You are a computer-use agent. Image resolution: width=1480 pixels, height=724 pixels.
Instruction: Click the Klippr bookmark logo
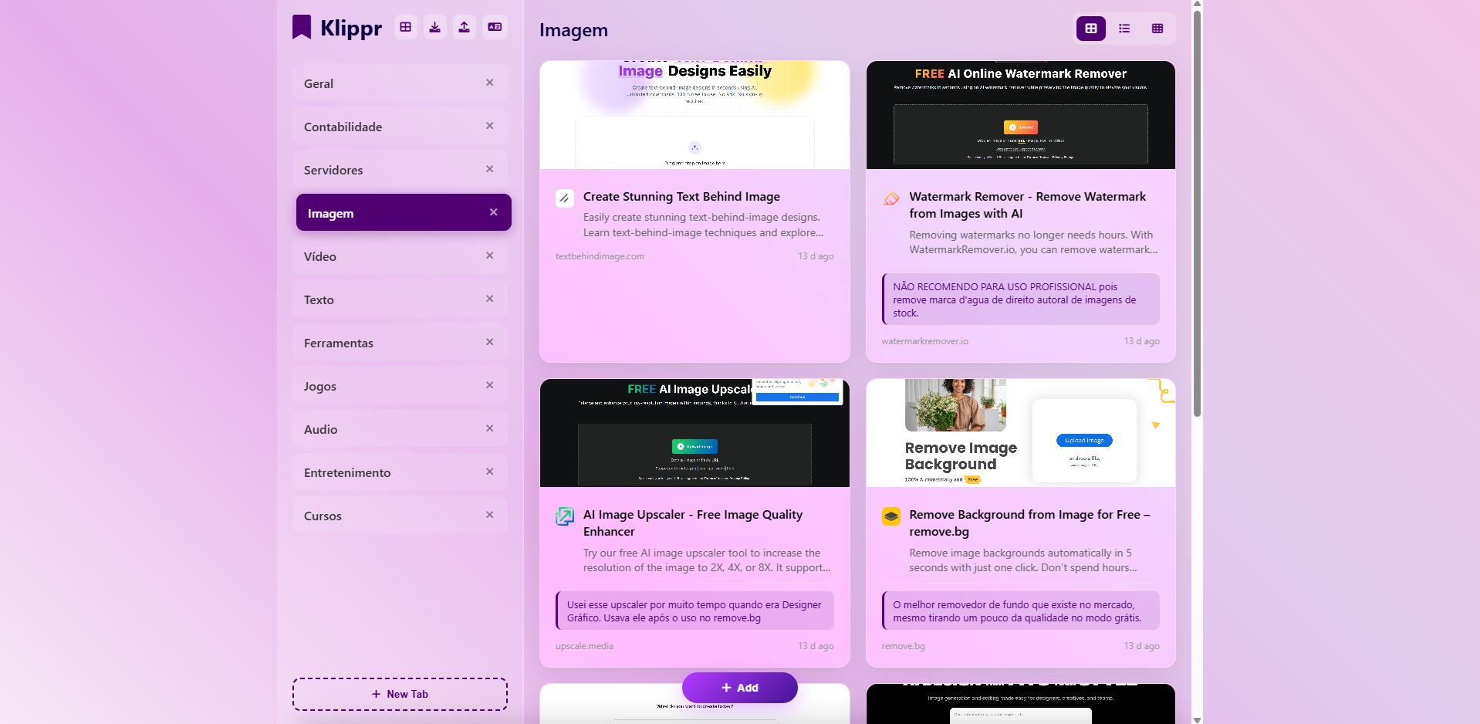[x=302, y=28]
